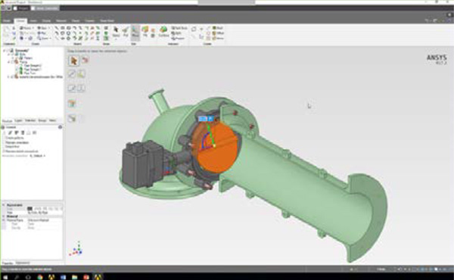Click the Color swatch in Properties
This screenshot has height=280, width=454.
coord(30,208)
